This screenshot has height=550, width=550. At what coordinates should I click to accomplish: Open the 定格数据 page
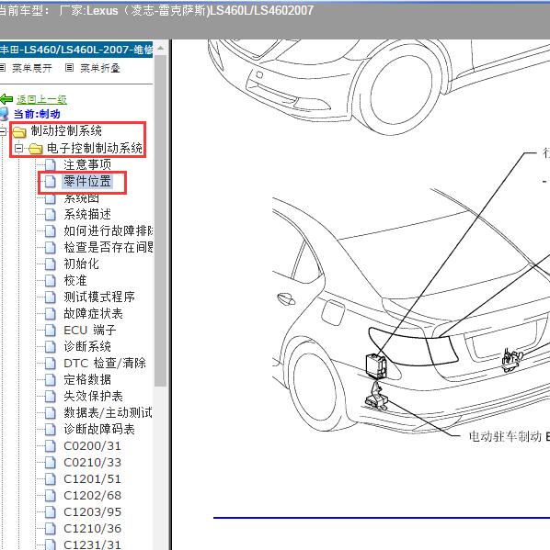click(x=87, y=379)
